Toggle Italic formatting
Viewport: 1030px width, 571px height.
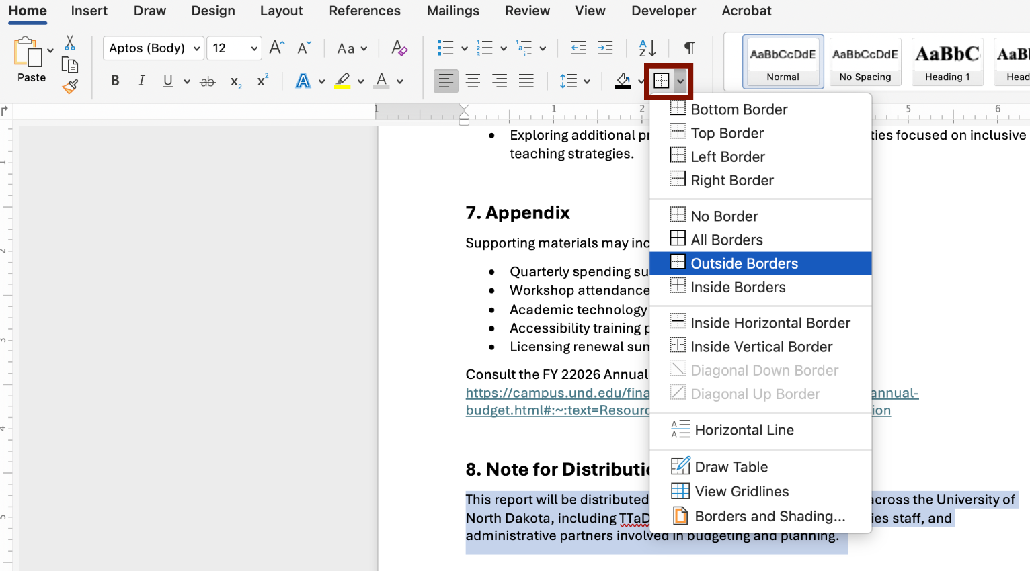(141, 81)
